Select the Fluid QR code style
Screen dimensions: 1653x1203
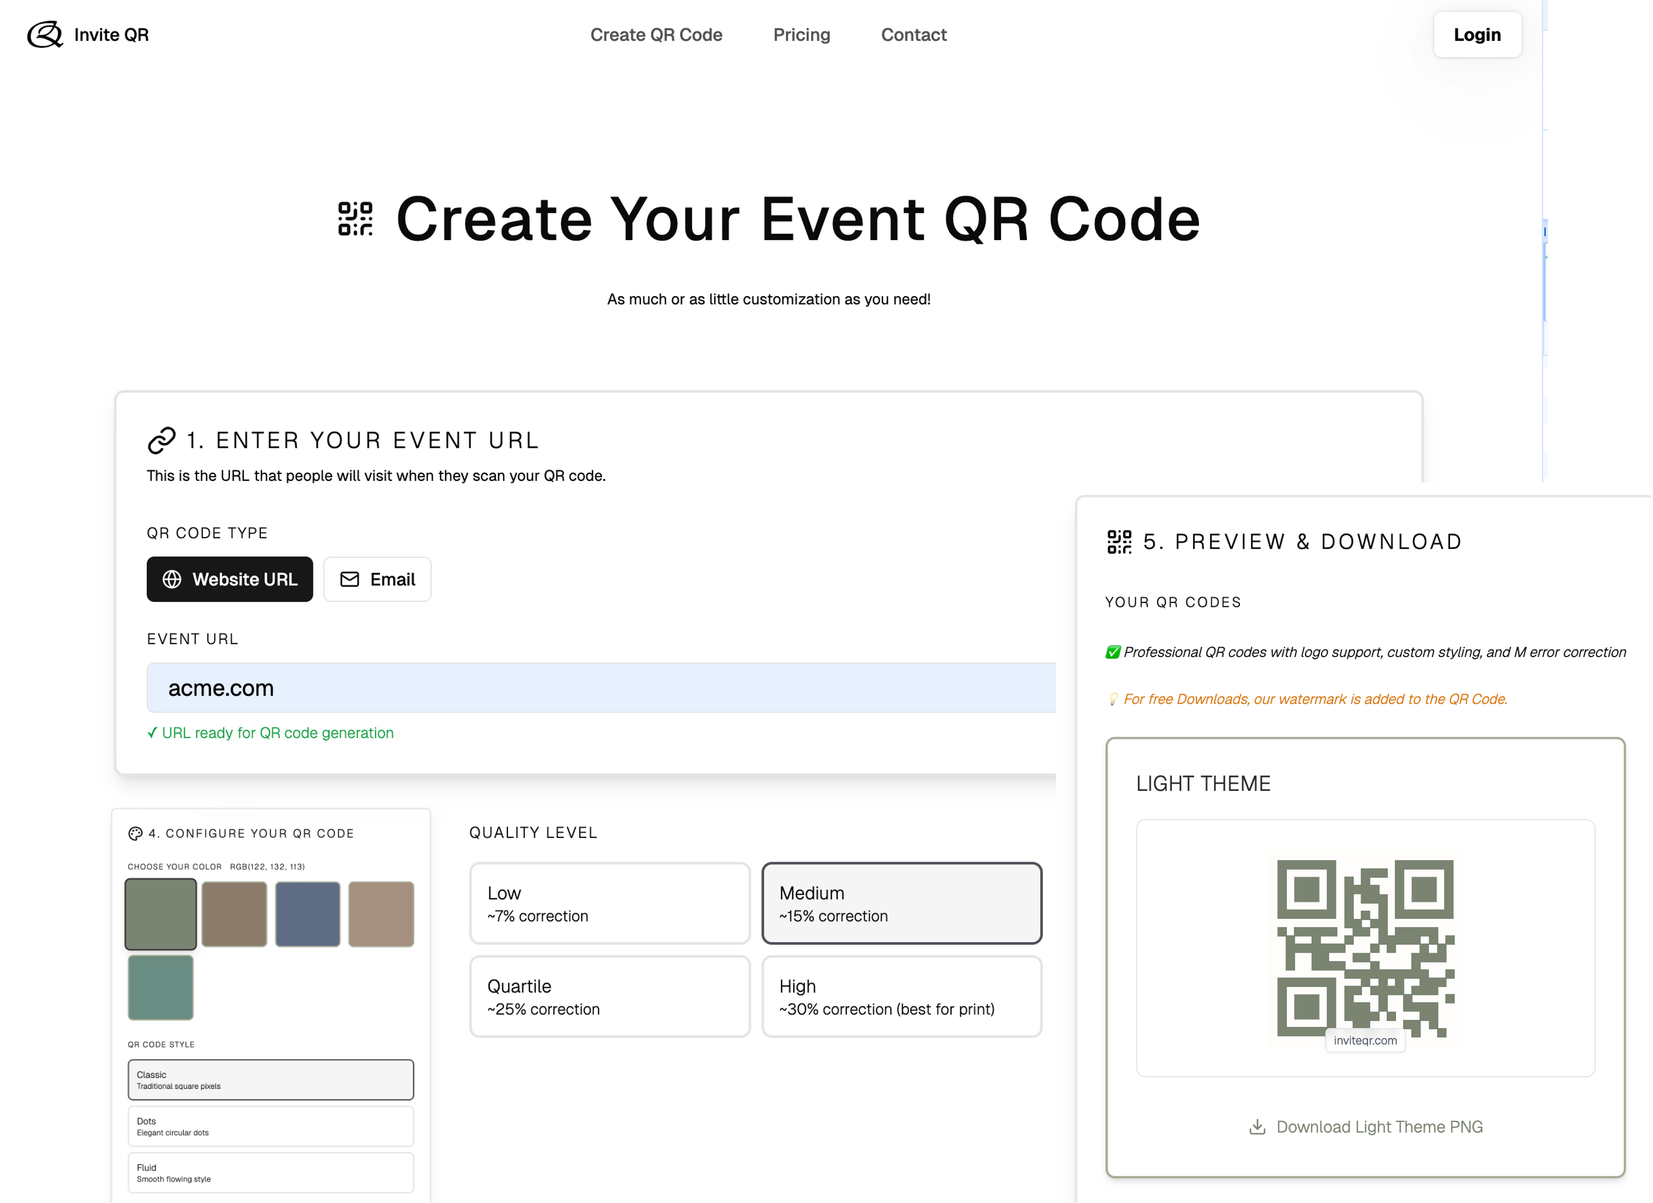[271, 1174]
